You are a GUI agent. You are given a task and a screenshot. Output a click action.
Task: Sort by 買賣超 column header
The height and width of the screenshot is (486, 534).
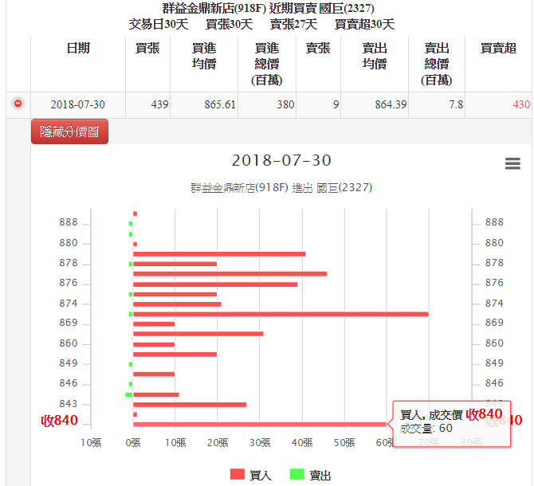coord(498,49)
